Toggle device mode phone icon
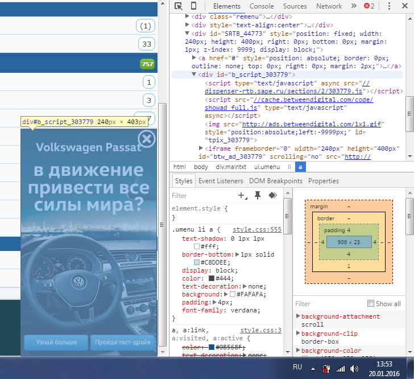Screen dimensions: 414x379 point(193,6)
